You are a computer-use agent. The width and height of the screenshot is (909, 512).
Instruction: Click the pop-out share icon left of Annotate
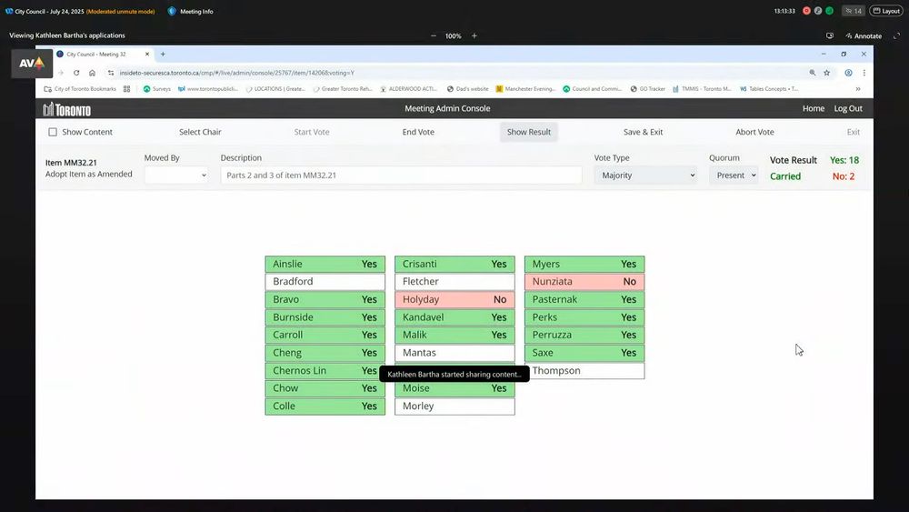pyautogui.click(x=830, y=36)
